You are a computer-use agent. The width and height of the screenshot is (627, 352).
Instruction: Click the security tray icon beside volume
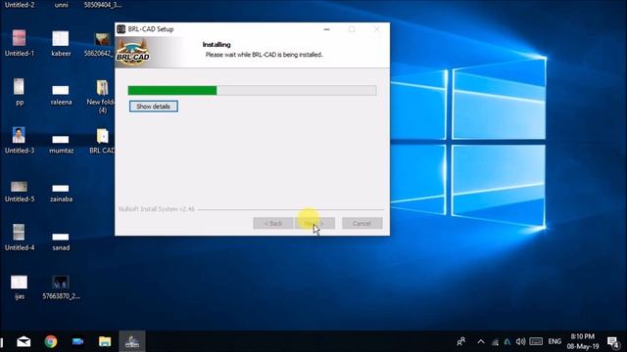507,341
